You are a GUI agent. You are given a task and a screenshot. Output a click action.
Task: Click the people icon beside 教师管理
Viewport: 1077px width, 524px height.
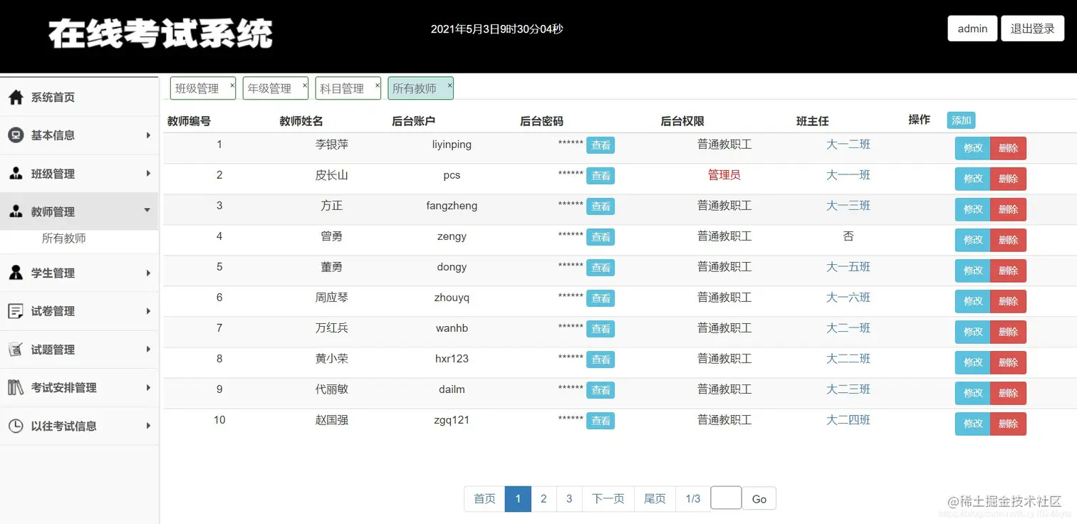(x=16, y=211)
